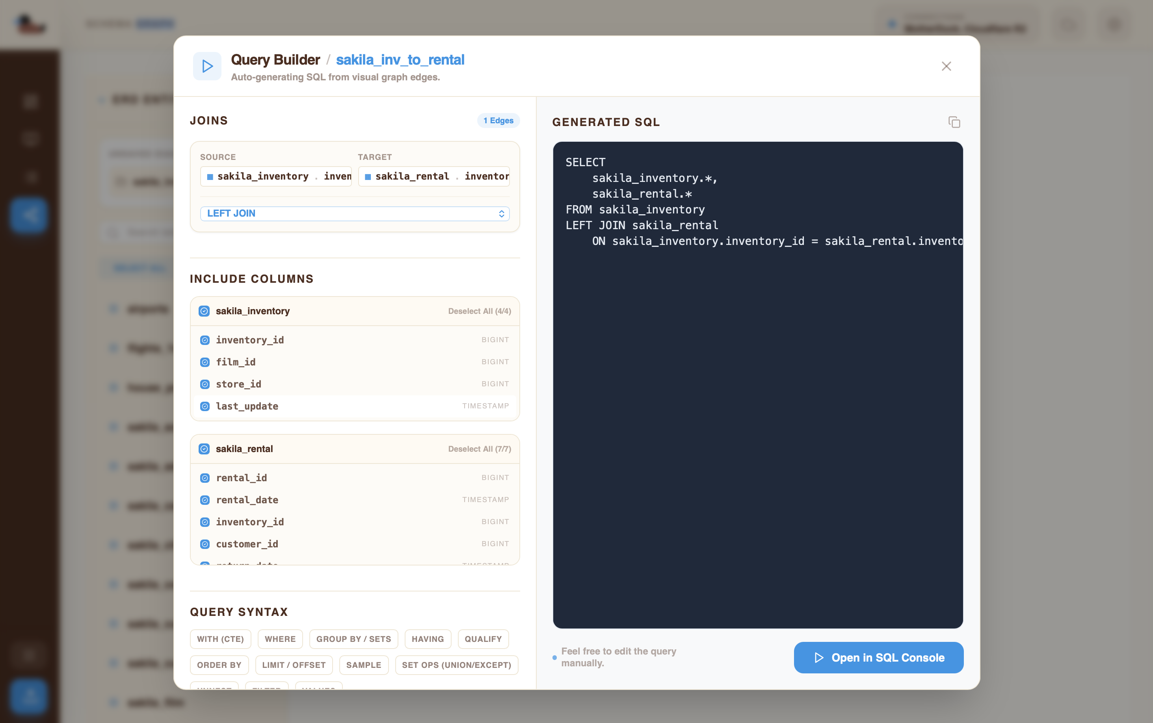Dismiss the Query Builder dialog with the X
1153x723 pixels.
946,66
